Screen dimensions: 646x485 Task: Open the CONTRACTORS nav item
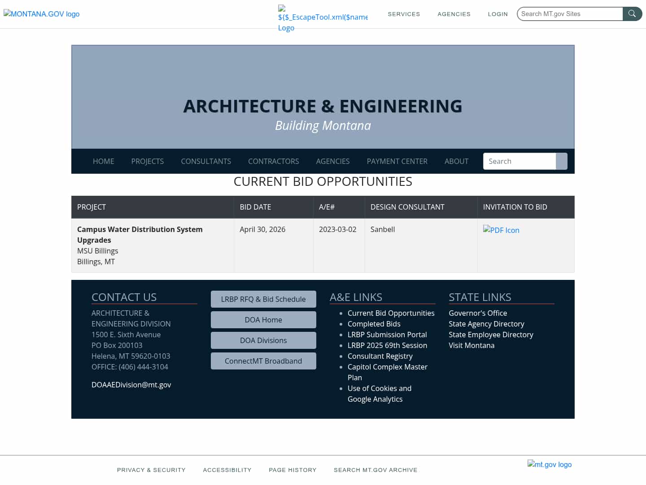(274, 161)
